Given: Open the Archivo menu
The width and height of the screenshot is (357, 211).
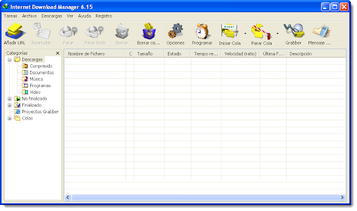Looking at the screenshot, I should (30, 16).
